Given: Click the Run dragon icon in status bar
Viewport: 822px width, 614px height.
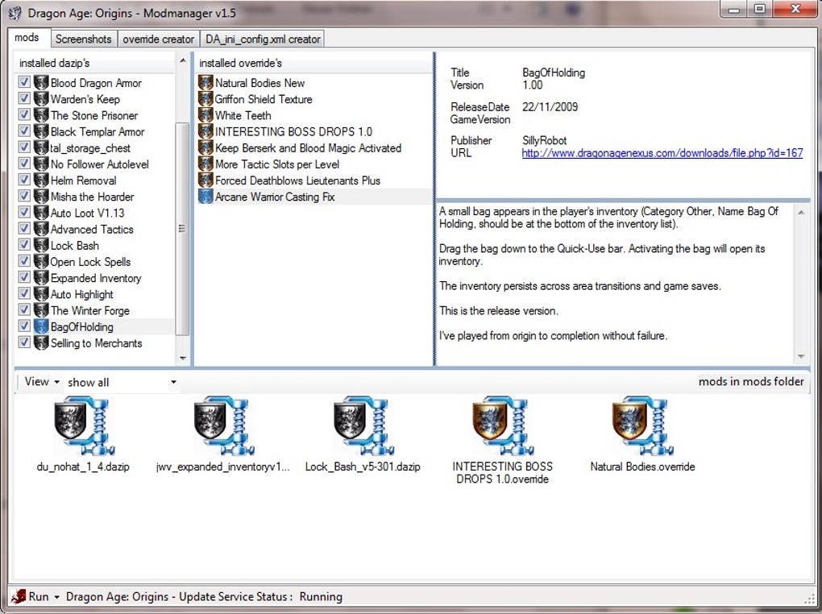Looking at the screenshot, I should [x=19, y=596].
